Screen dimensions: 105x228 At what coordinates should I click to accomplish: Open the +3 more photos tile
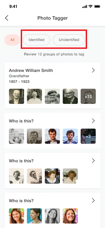88,136
